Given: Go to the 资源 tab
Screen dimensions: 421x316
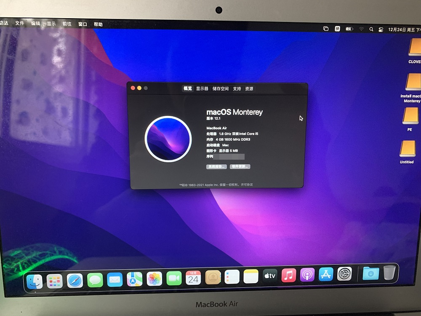Looking at the screenshot, I should [x=249, y=88].
